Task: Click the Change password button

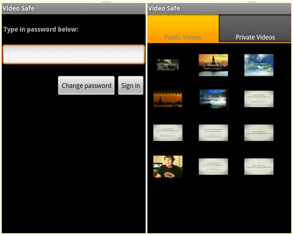Action: (x=86, y=86)
